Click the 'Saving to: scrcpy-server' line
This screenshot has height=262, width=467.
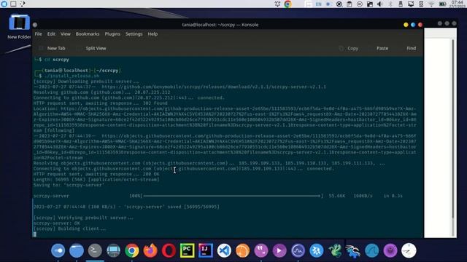[69, 185]
